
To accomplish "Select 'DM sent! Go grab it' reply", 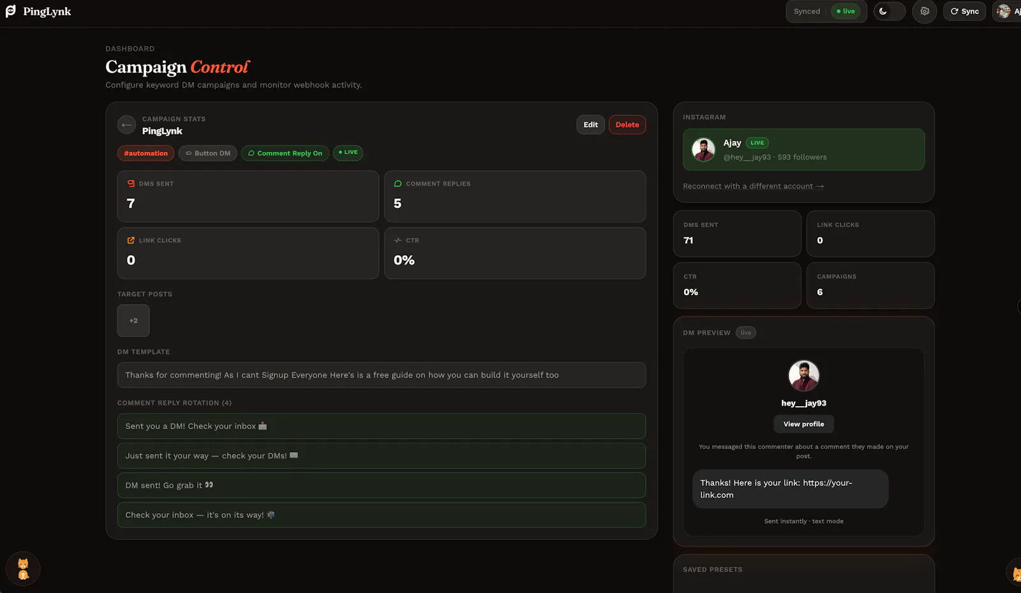I will [382, 485].
